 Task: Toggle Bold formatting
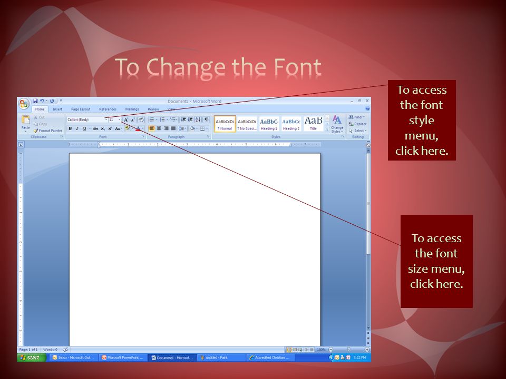[x=70, y=128]
